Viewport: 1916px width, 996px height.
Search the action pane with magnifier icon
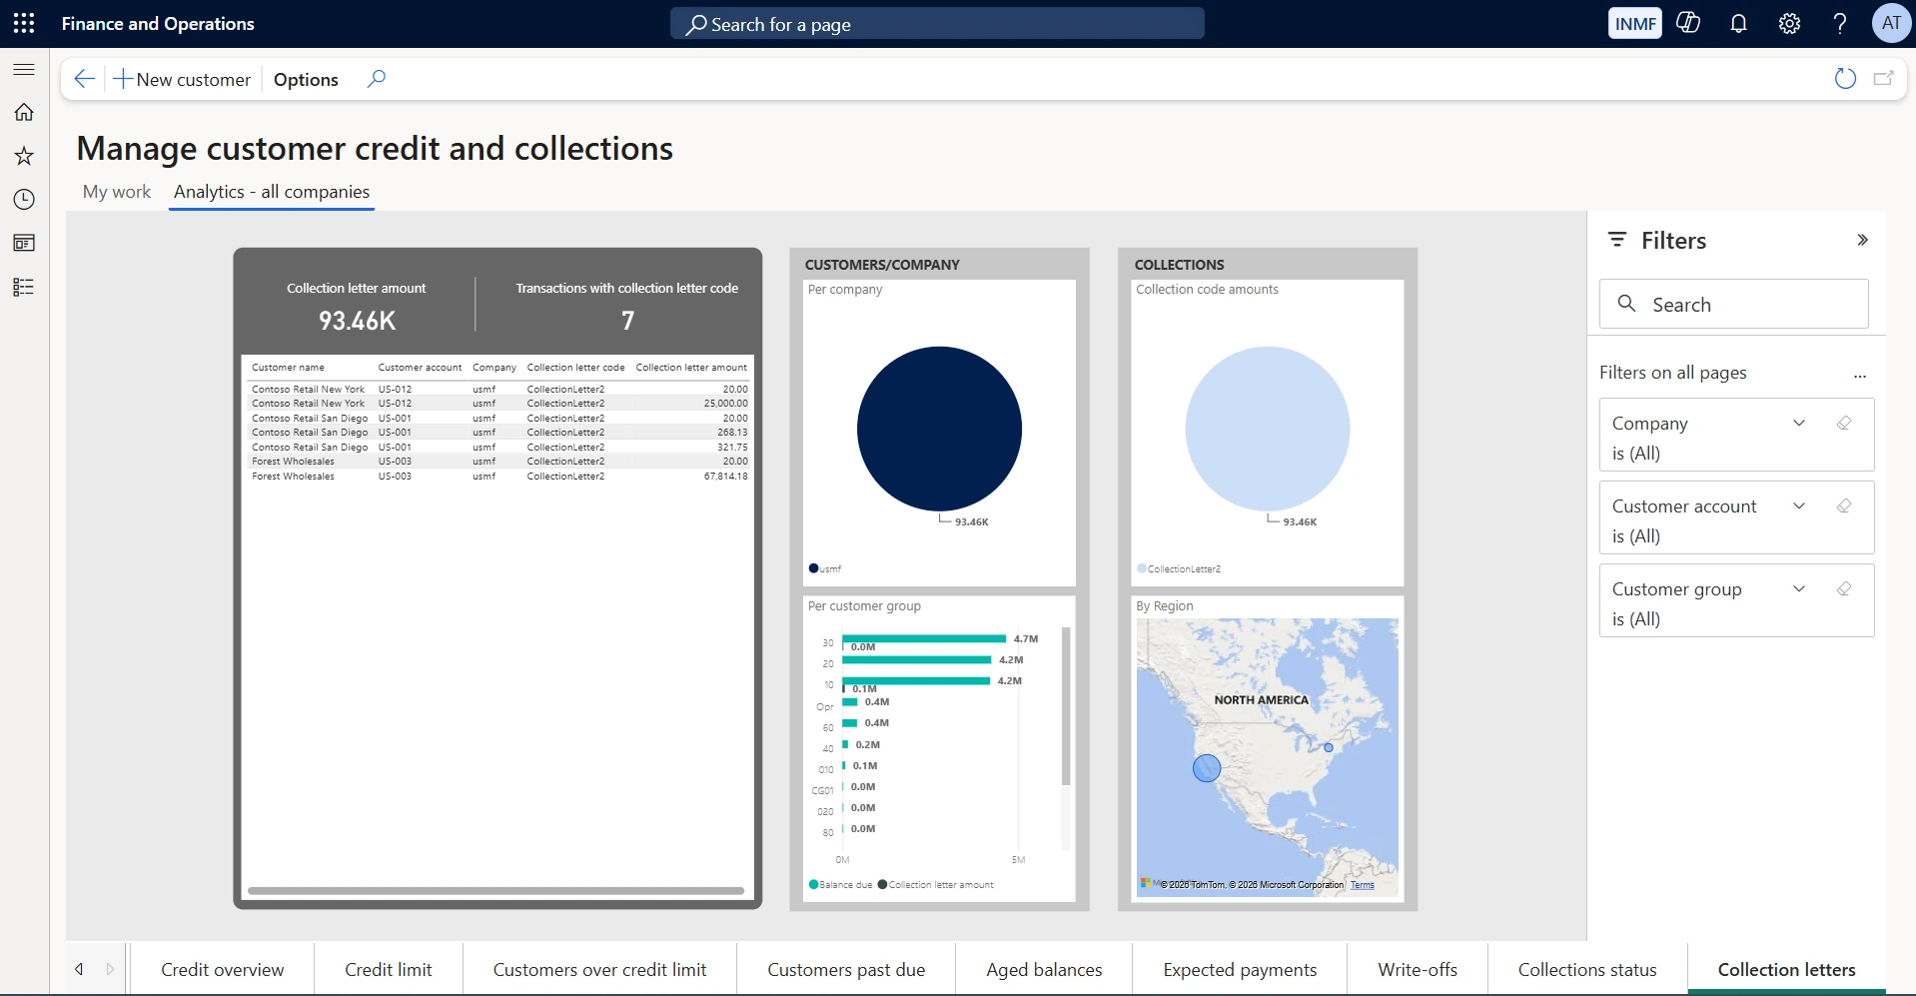pyautogui.click(x=376, y=79)
